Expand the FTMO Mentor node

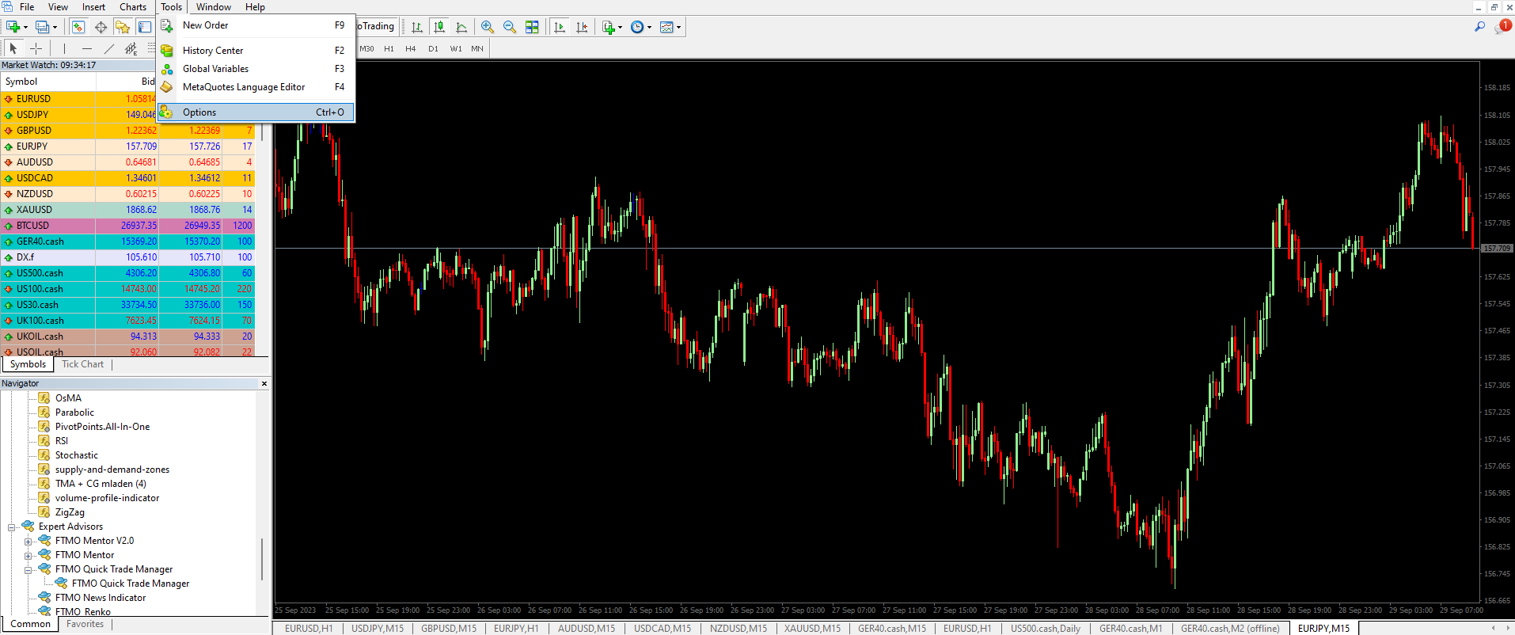tap(28, 556)
